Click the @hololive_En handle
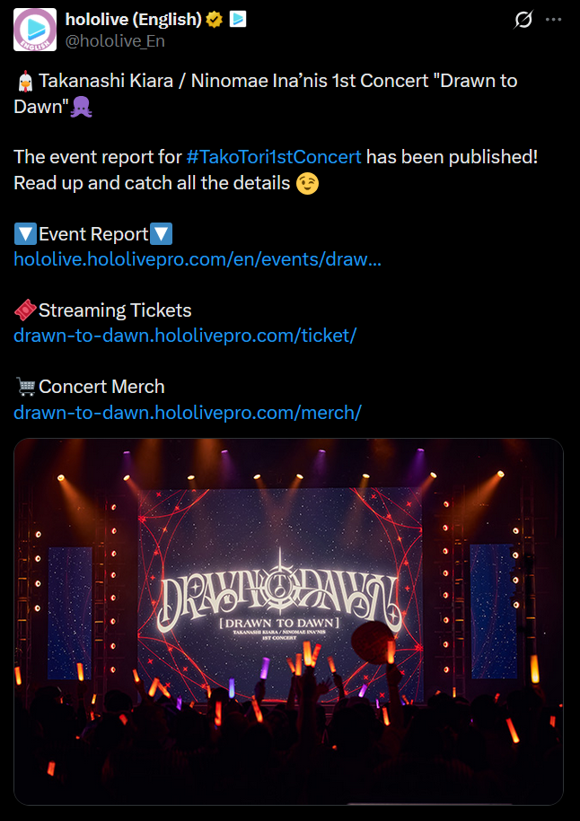The width and height of the screenshot is (580, 821). point(115,41)
